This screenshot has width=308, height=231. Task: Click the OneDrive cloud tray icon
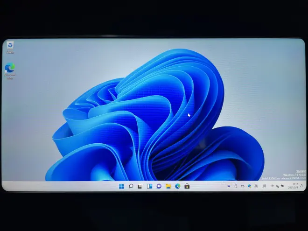tap(242, 186)
